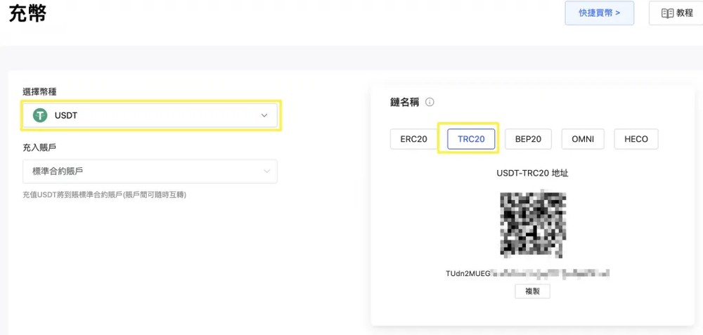Open the USDT currency dropdown

(150, 116)
